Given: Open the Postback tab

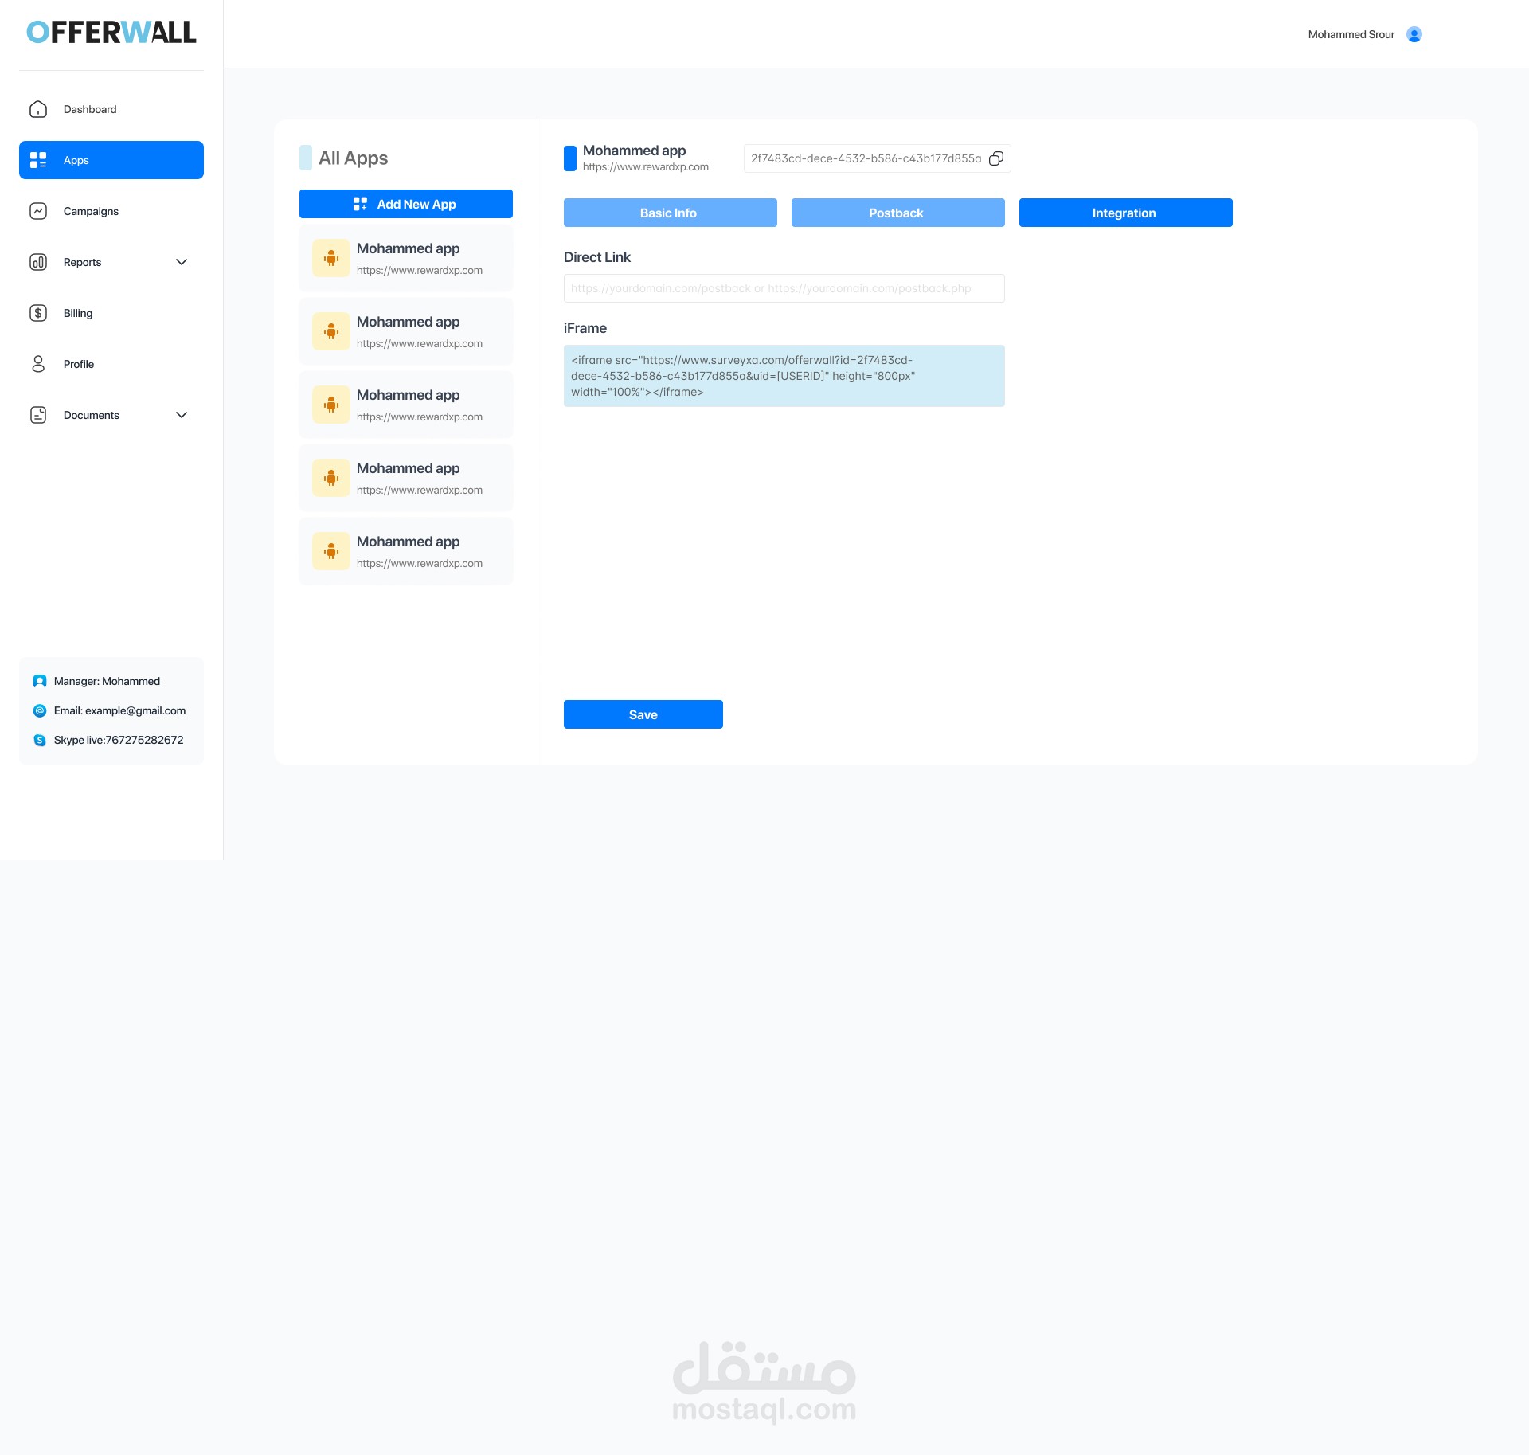Looking at the screenshot, I should point(897,213).
